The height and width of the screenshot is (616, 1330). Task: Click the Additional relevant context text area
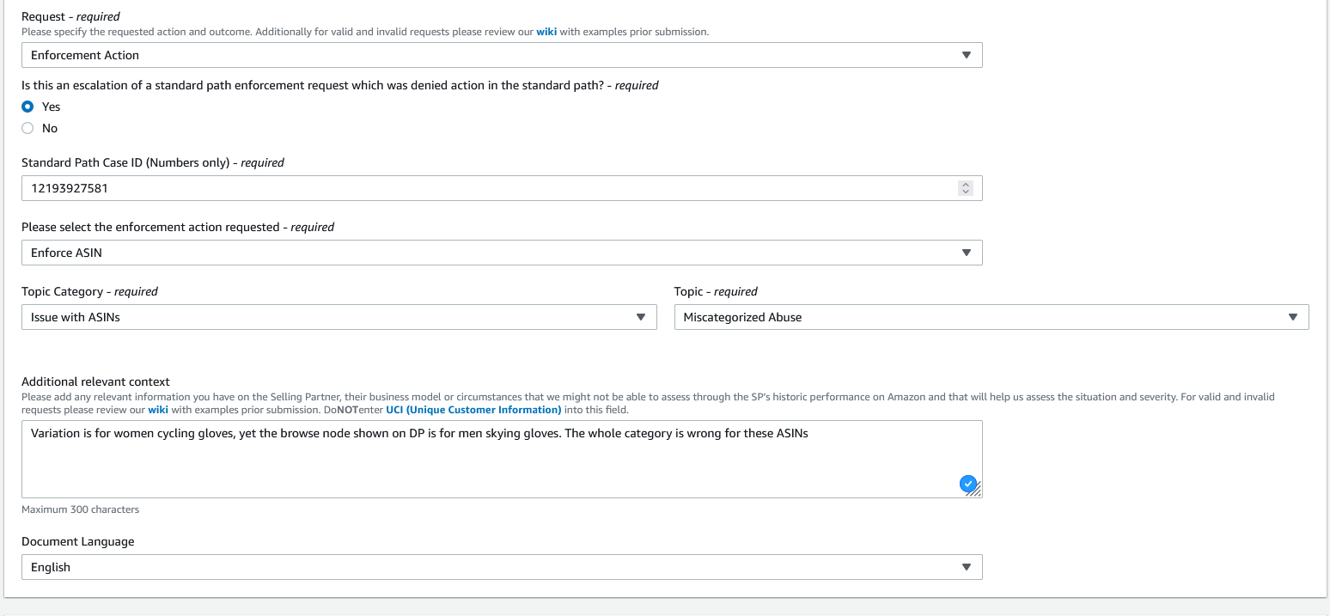(502, 459)
